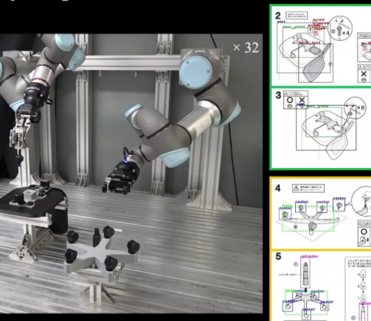The height and width of the screenshot is (321, 371).
Task: Click the screw ×4 callout circle in step 2
Action: click(x=340, y=28)
